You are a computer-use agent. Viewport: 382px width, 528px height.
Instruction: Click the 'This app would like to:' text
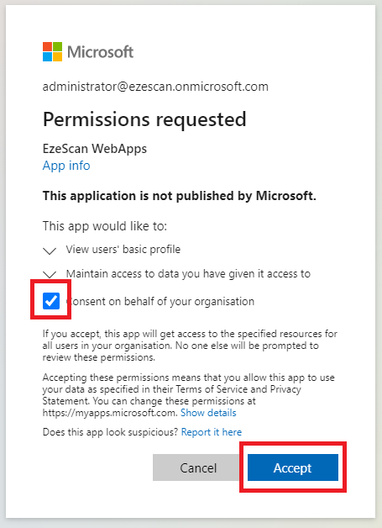pos(105,226)
